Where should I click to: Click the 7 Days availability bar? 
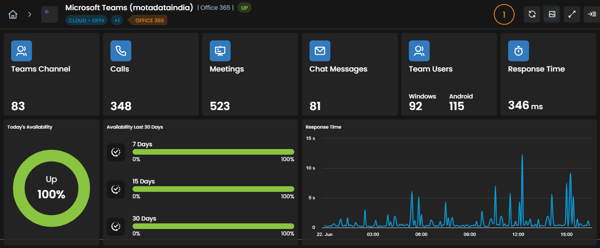coord(213,152)
